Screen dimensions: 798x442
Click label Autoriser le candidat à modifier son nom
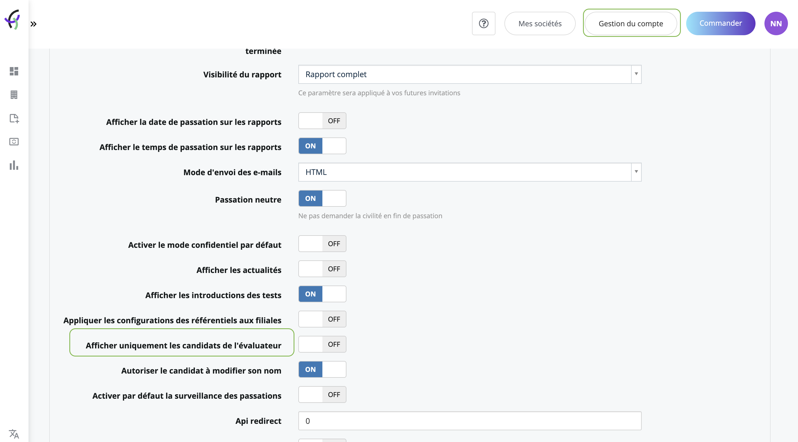[x=201, y=370]
